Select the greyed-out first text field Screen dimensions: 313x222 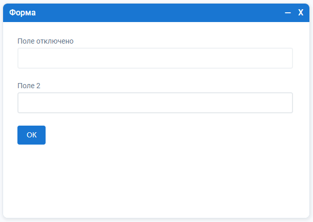coord(155,58)
